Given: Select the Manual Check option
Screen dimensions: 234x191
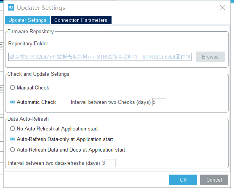Looking at the screenshot, I should pos(30,87).
